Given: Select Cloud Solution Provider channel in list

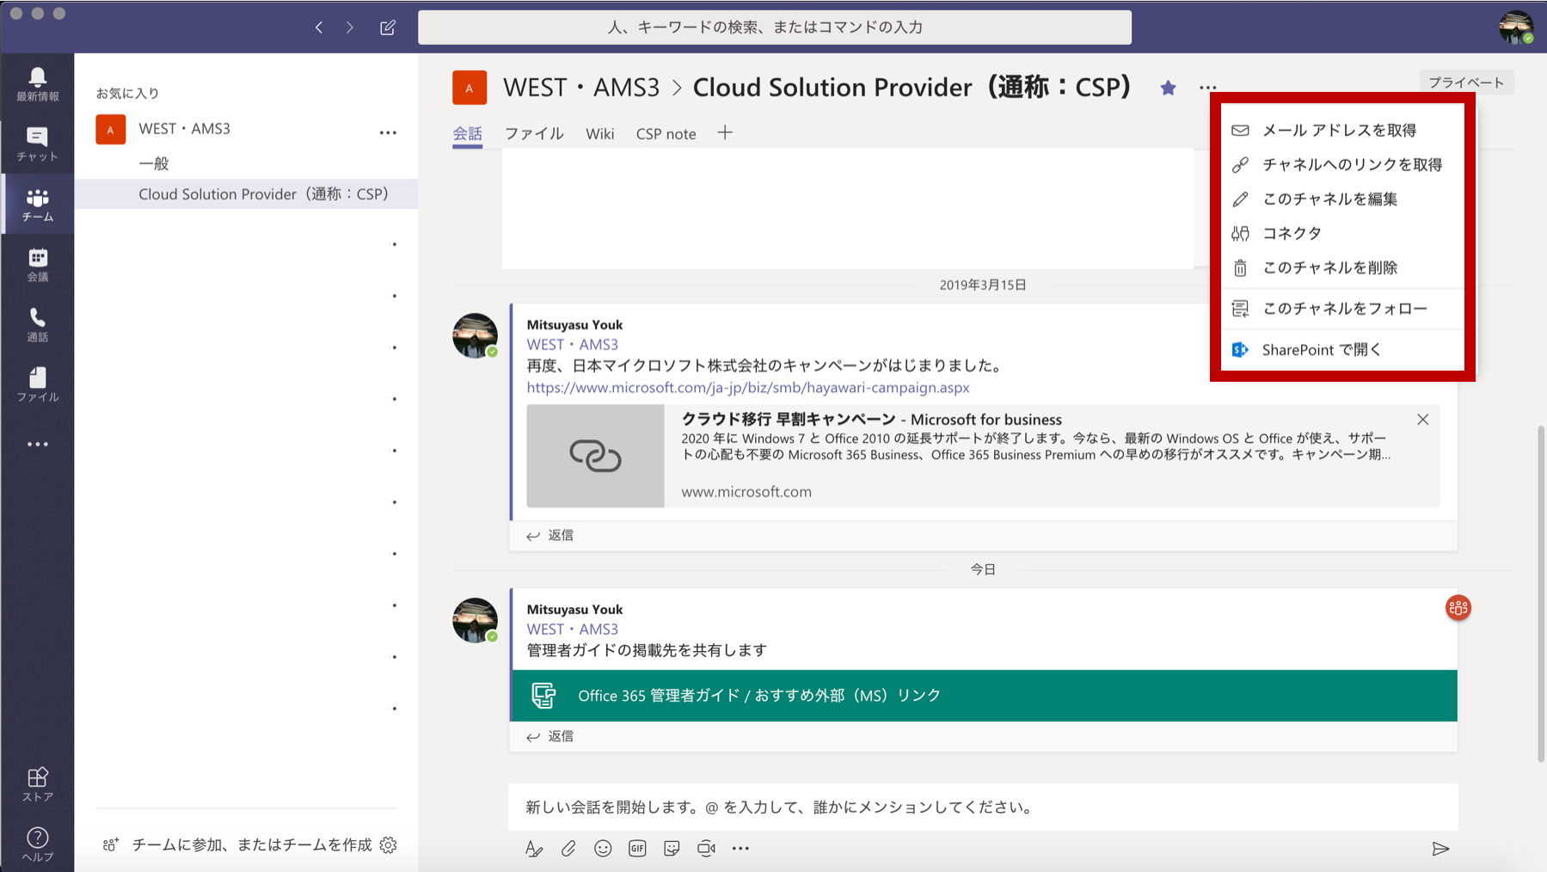Looking at the screenshot, I should click(247, 193).
